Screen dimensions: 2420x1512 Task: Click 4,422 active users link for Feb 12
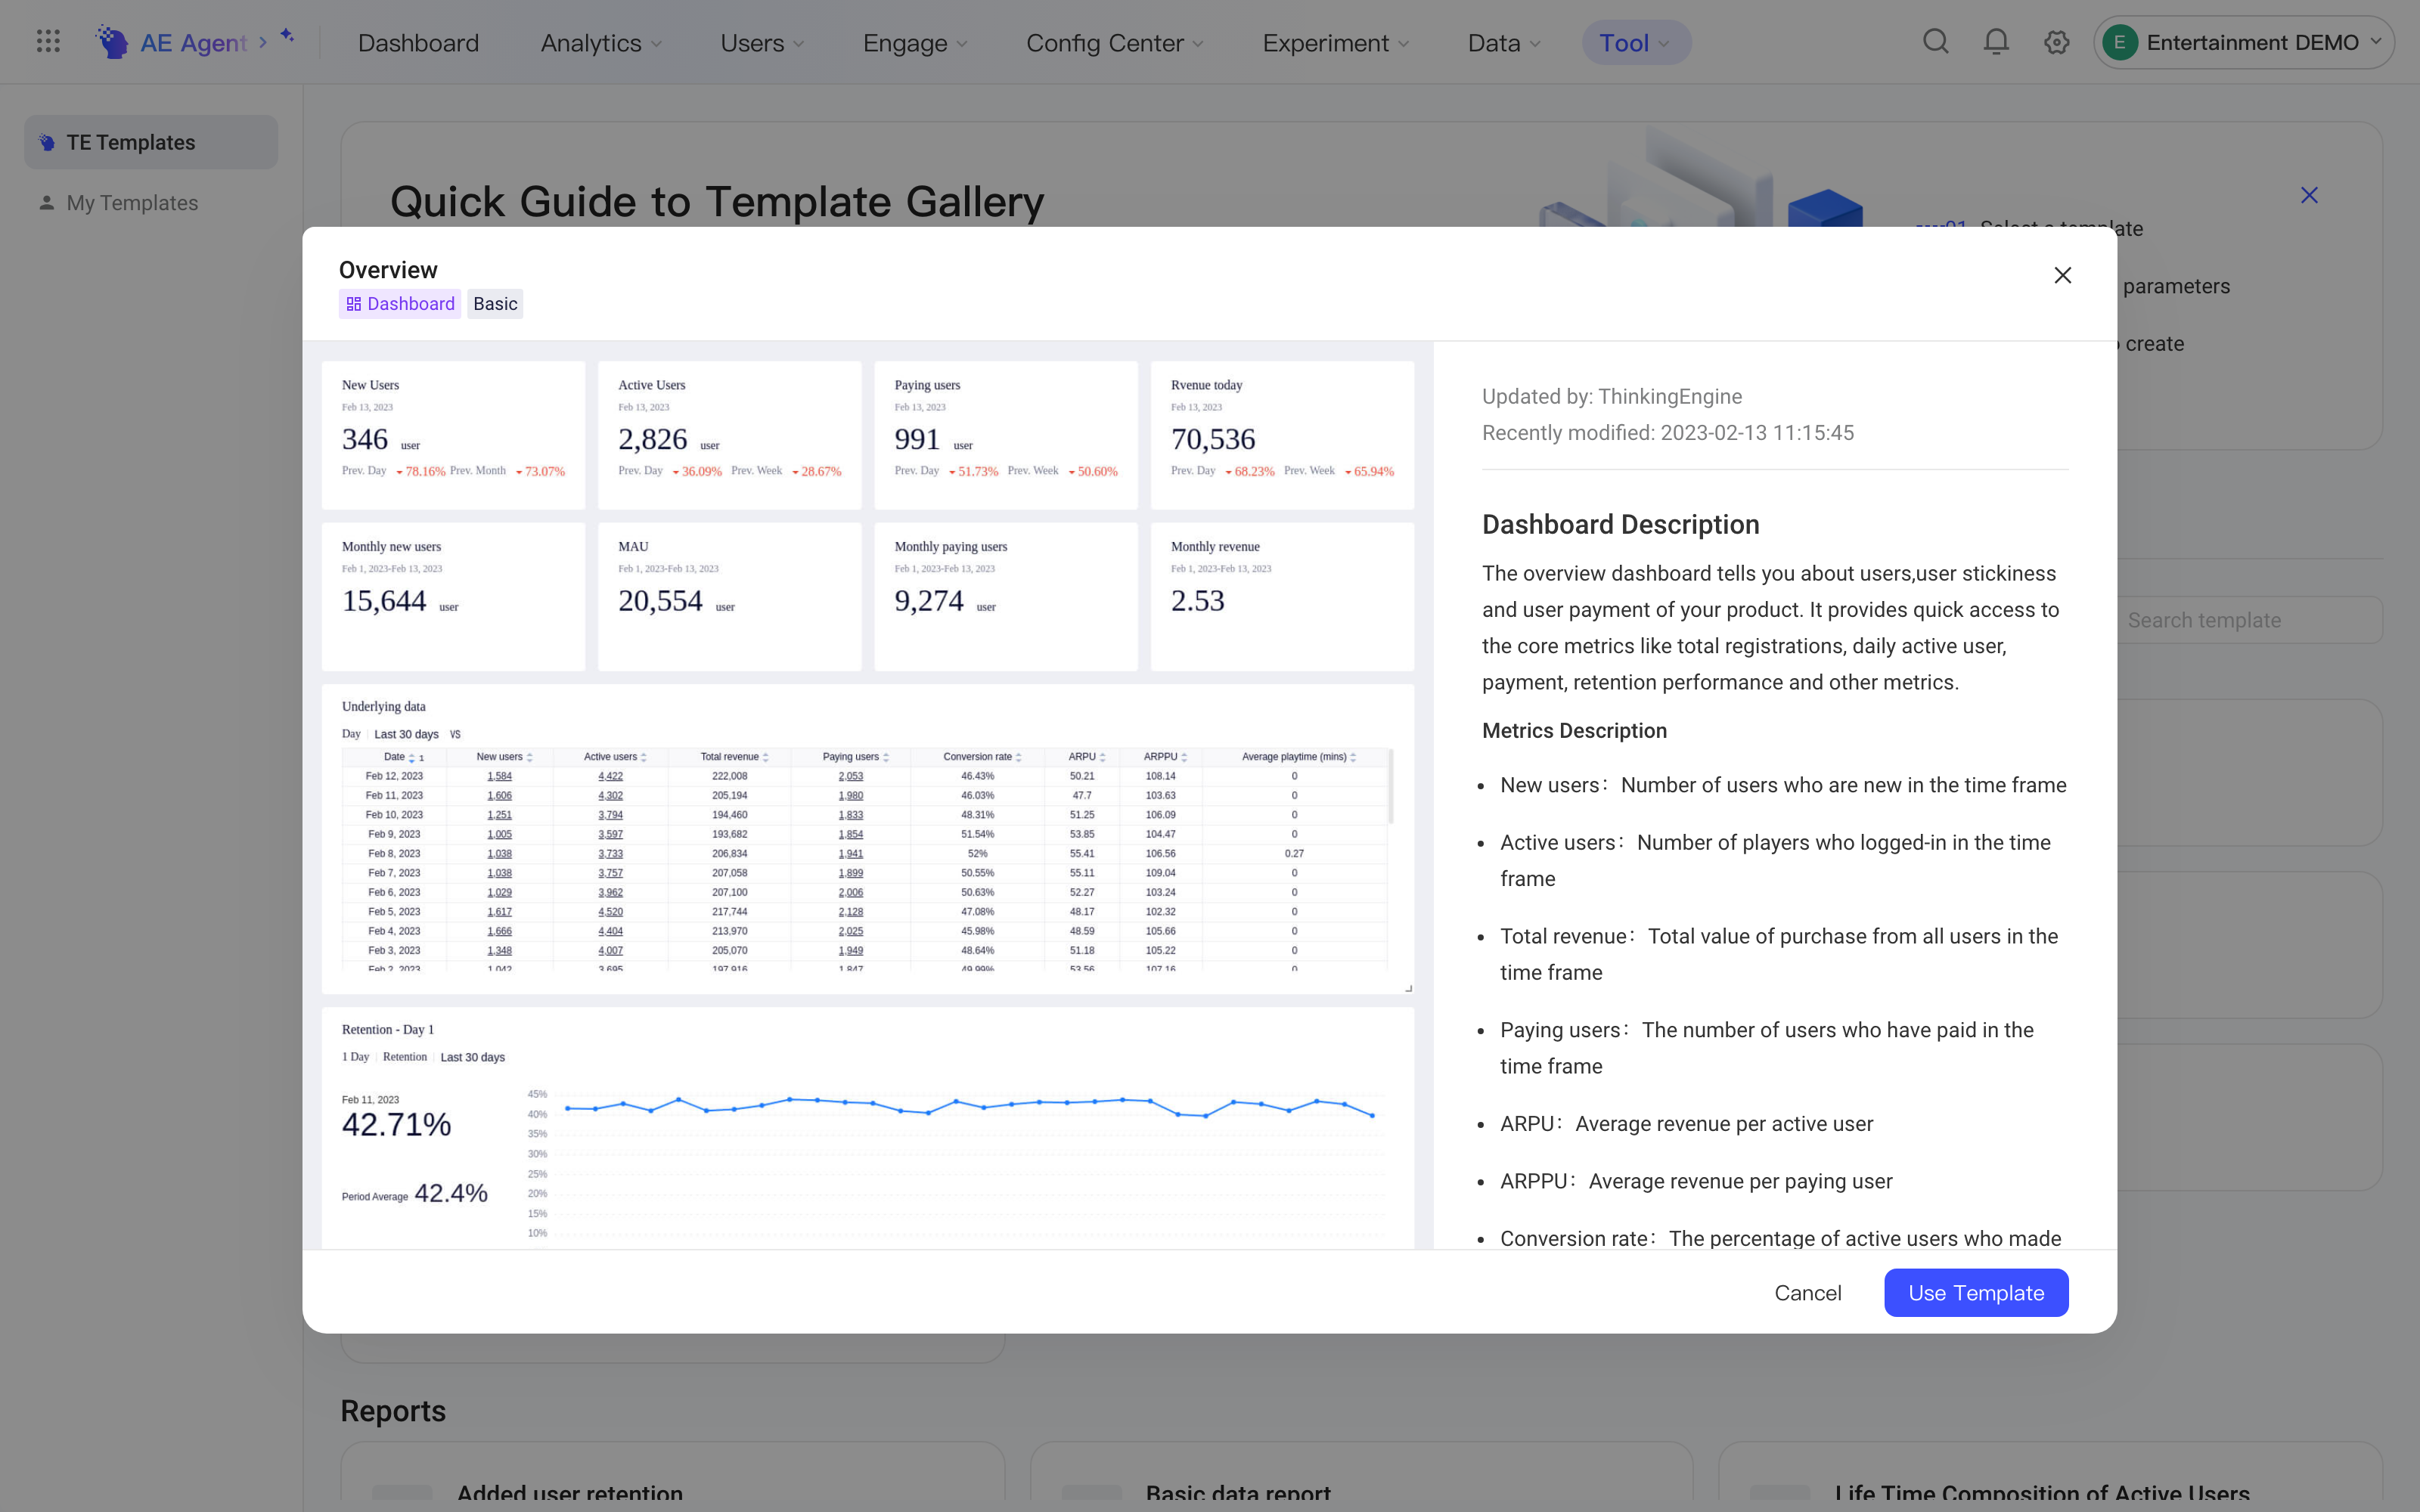tap(610, 776)
